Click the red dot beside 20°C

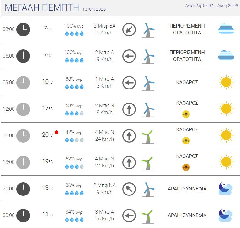[56, 132]
